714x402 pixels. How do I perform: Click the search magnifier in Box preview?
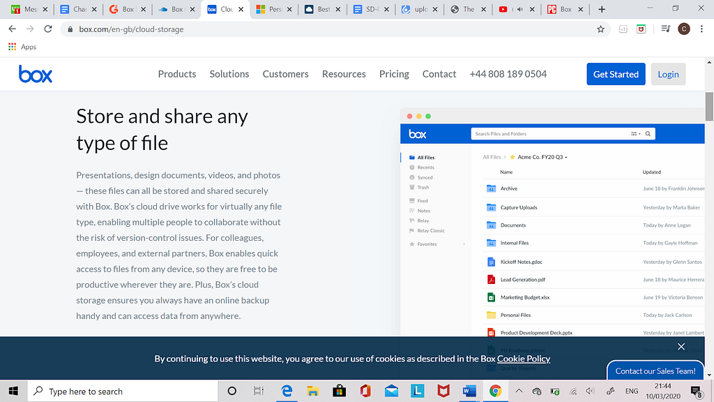pos(648,133)
